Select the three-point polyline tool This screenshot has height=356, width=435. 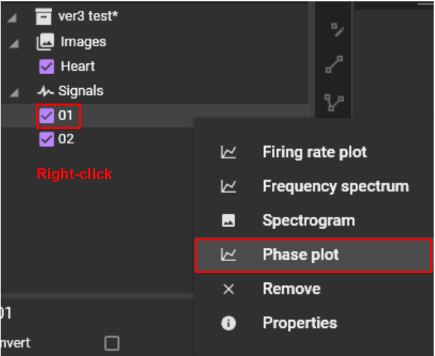tap(334, 102)
